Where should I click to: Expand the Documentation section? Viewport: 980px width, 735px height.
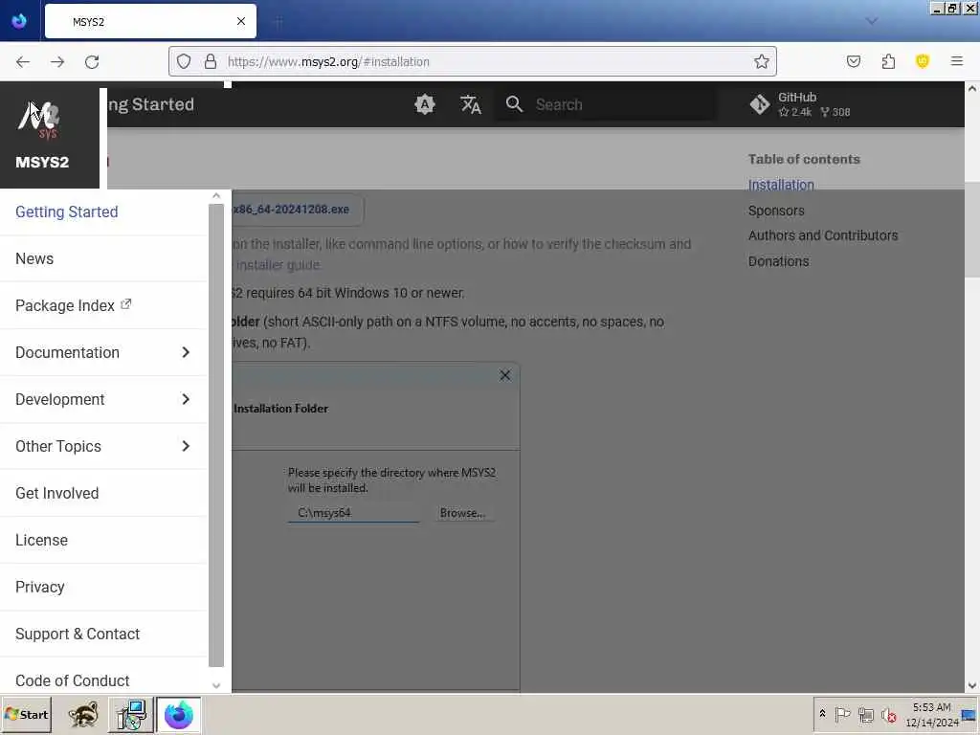point(103,352)
